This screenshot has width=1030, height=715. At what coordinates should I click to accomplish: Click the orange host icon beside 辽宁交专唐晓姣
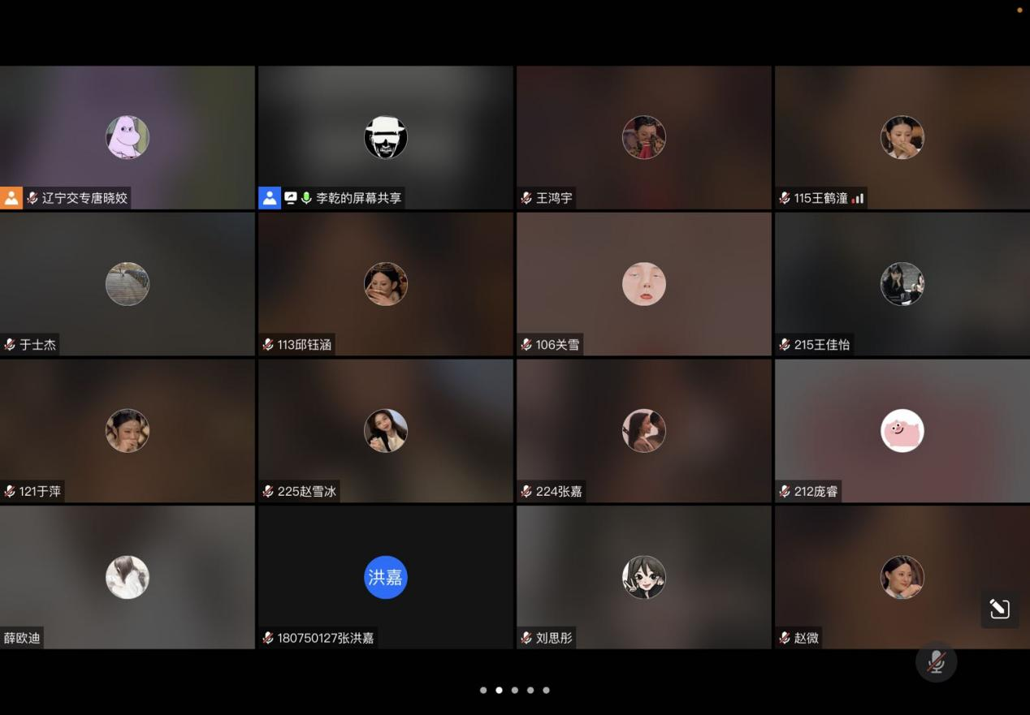(11, 197)
